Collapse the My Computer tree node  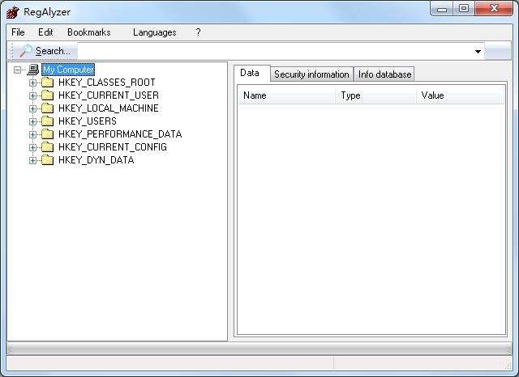click(x=17, y=70)
